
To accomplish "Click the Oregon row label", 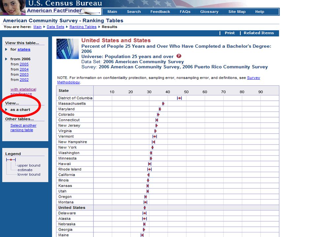I will coord(65,197).
